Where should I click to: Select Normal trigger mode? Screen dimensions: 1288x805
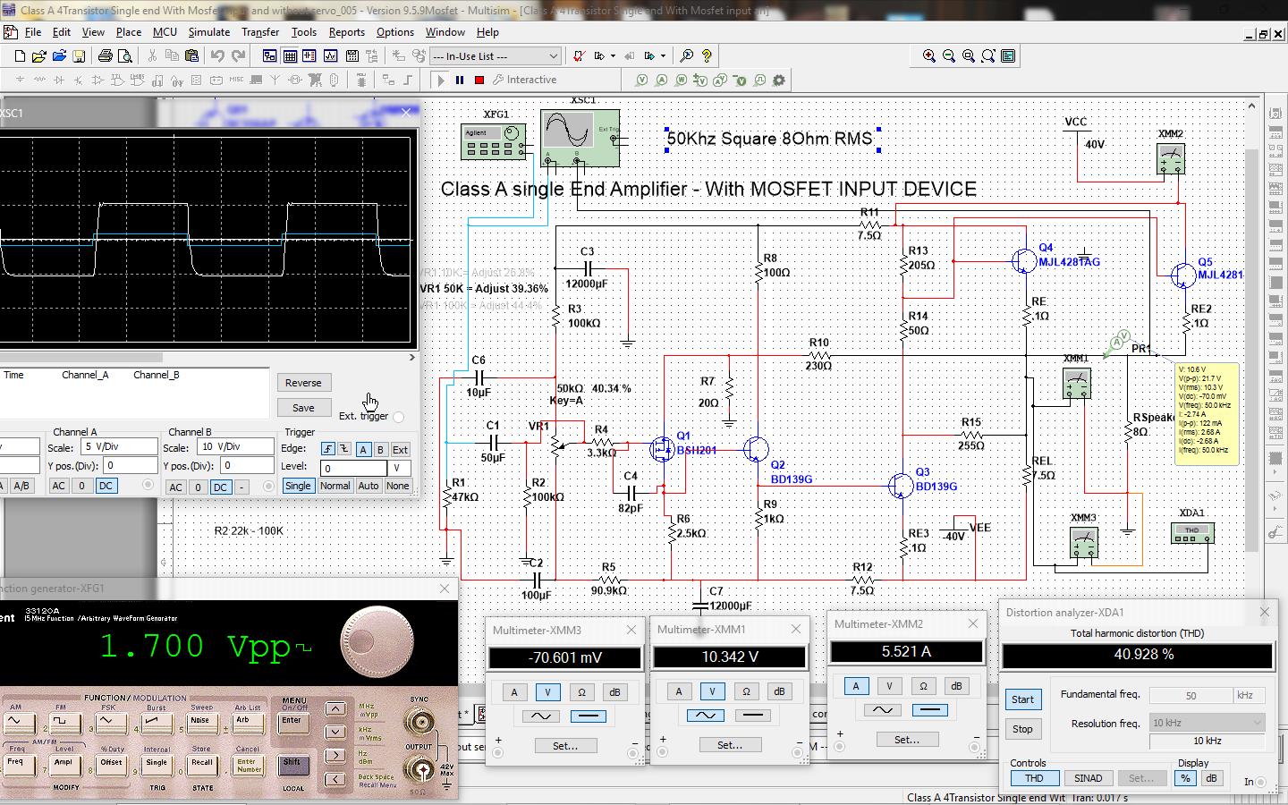pyautogui.click(x=335, y=486)
